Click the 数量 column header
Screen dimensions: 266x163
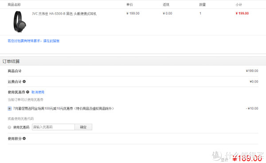tap(203, 5)
